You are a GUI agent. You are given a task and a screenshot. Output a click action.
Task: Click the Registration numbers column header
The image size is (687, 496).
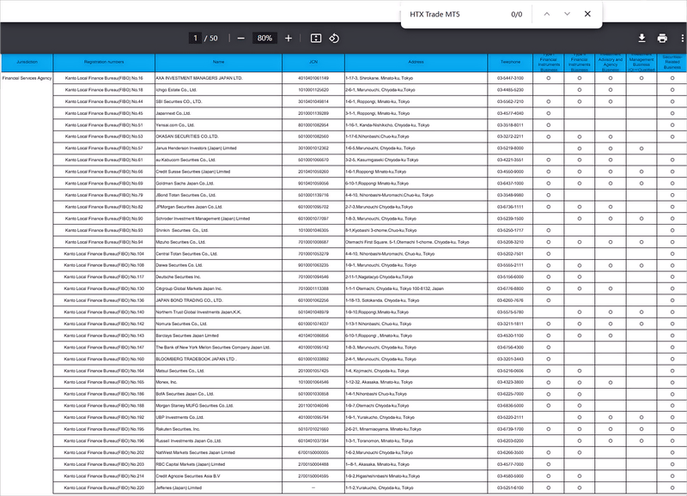tap(104, 62)
